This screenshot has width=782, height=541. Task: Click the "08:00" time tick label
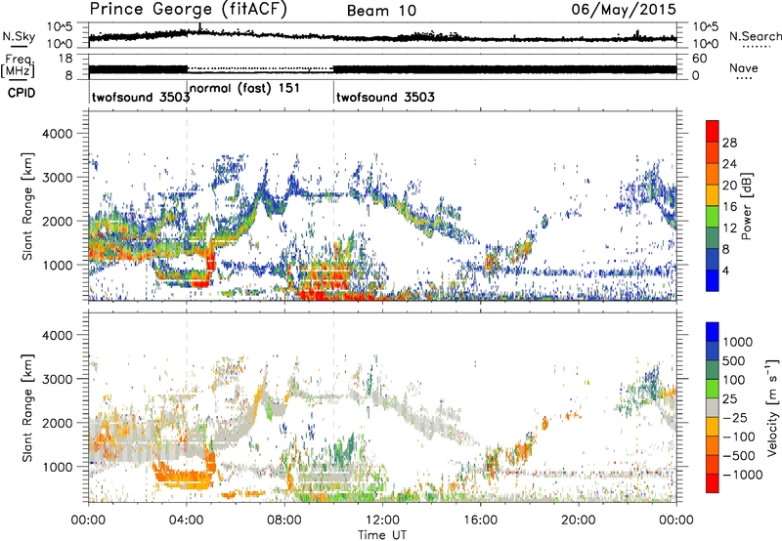click(x=284, y=520)
